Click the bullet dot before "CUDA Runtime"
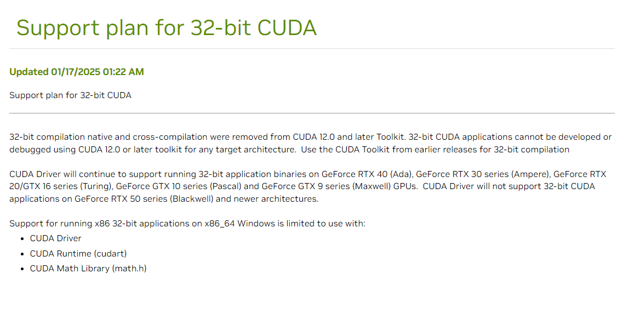The height and width of the screenshot is (313, 617). [23, 254]
